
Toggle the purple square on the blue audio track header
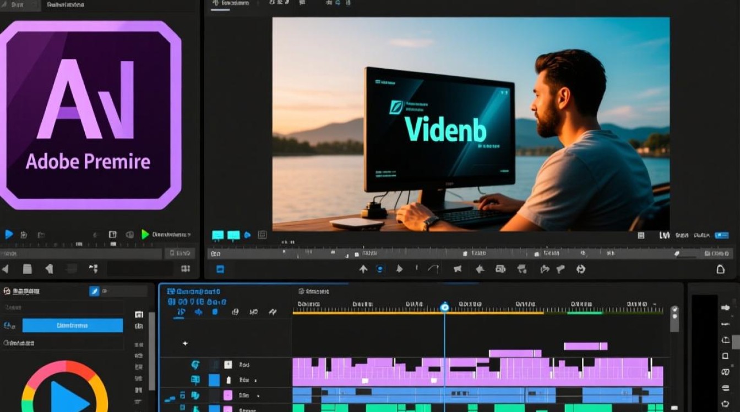tap(227, 396)
